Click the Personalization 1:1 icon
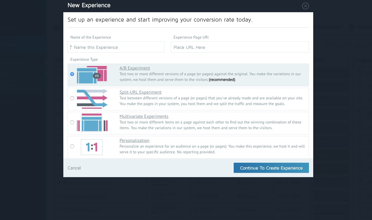The width and height of the screenshot is (372, 220). pyautogui.click(x=92, y=147)
